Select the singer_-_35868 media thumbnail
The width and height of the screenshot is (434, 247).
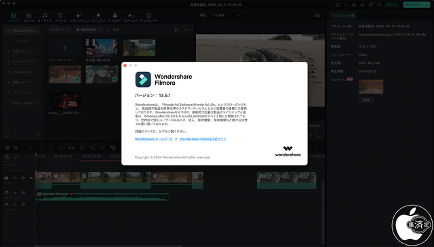(x=65, y=101)
